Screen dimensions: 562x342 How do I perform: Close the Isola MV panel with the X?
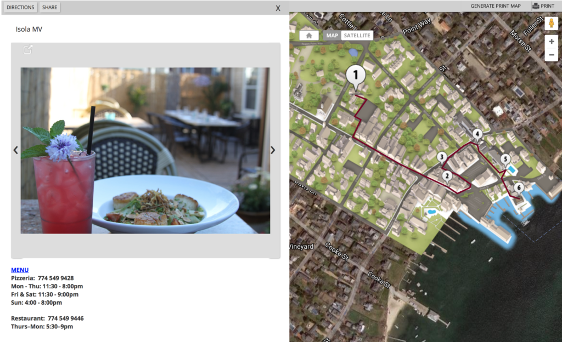coord(278,8)
